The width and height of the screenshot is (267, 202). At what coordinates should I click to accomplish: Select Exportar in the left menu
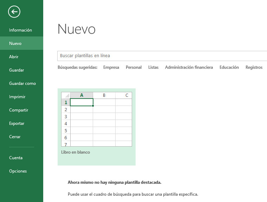tap(17, 123)
